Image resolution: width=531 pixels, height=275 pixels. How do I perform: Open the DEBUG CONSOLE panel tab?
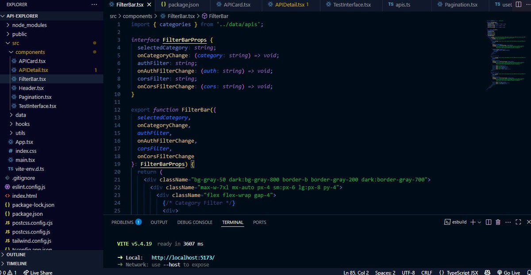[195, 222]
